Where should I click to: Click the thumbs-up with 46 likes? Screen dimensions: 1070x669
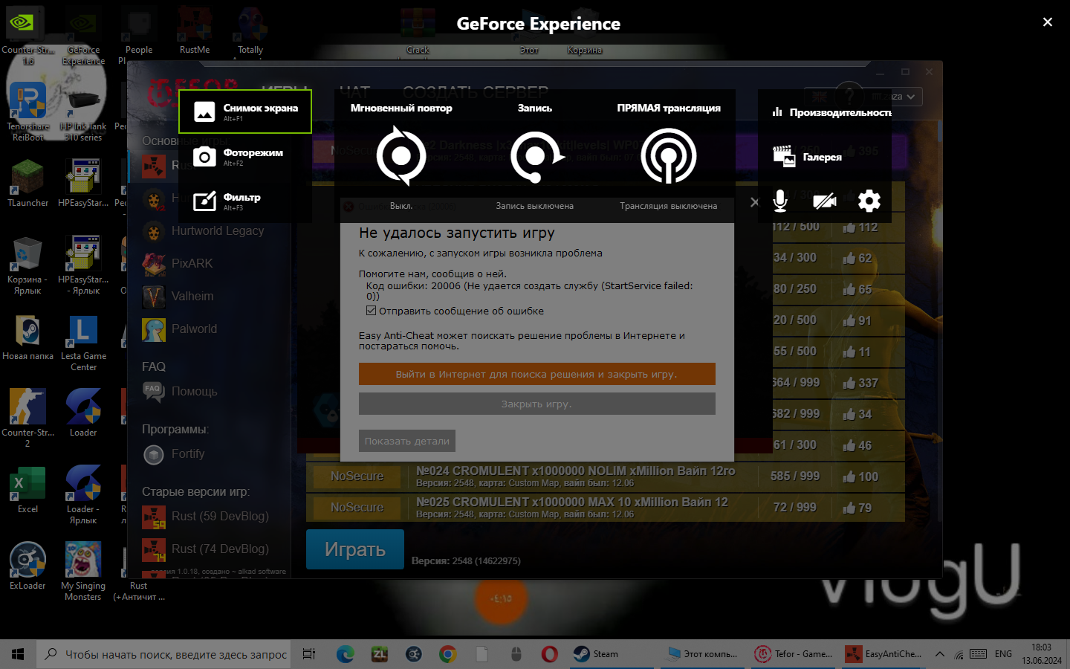click(x=849, y=445)
